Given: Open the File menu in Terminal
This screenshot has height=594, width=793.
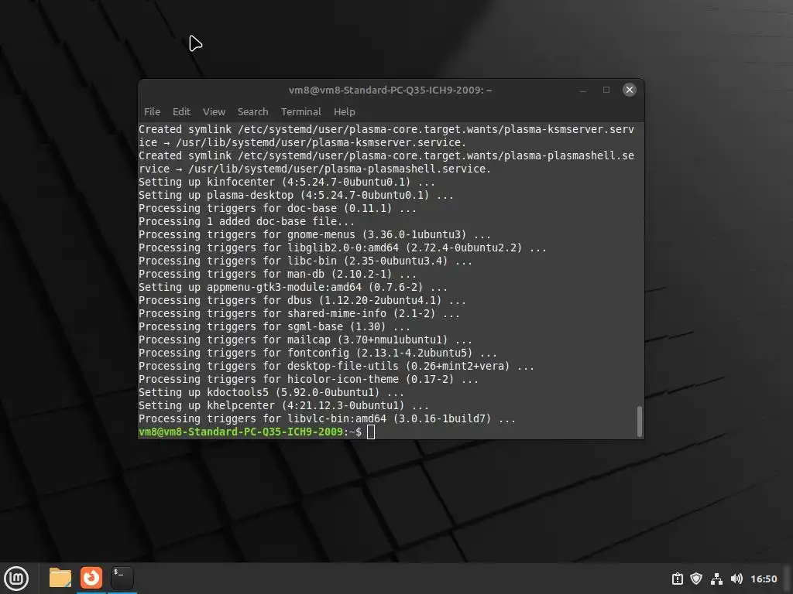Looking at the screenshot, I should [152, 111].
